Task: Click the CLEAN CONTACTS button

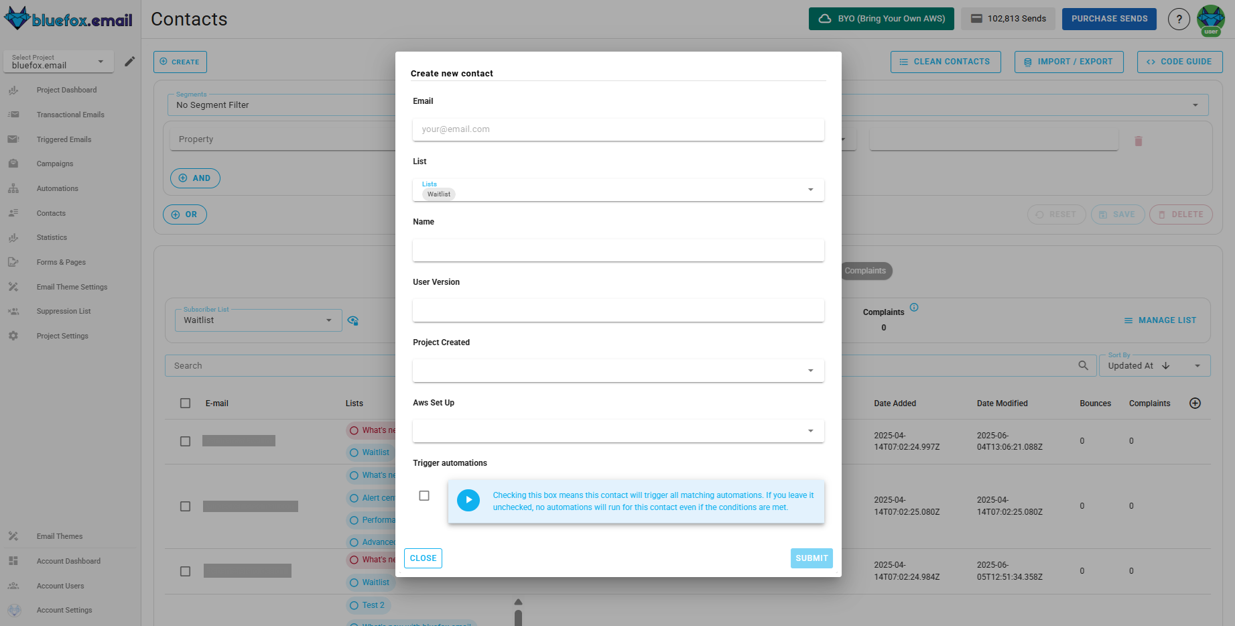Action: click(x=946, y=61)
